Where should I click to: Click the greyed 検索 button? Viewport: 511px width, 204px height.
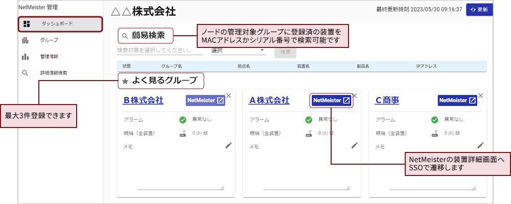(285, 52)
